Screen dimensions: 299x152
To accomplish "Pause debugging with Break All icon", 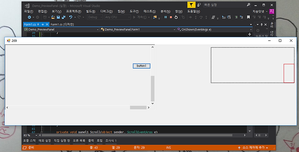I will 166,17.
